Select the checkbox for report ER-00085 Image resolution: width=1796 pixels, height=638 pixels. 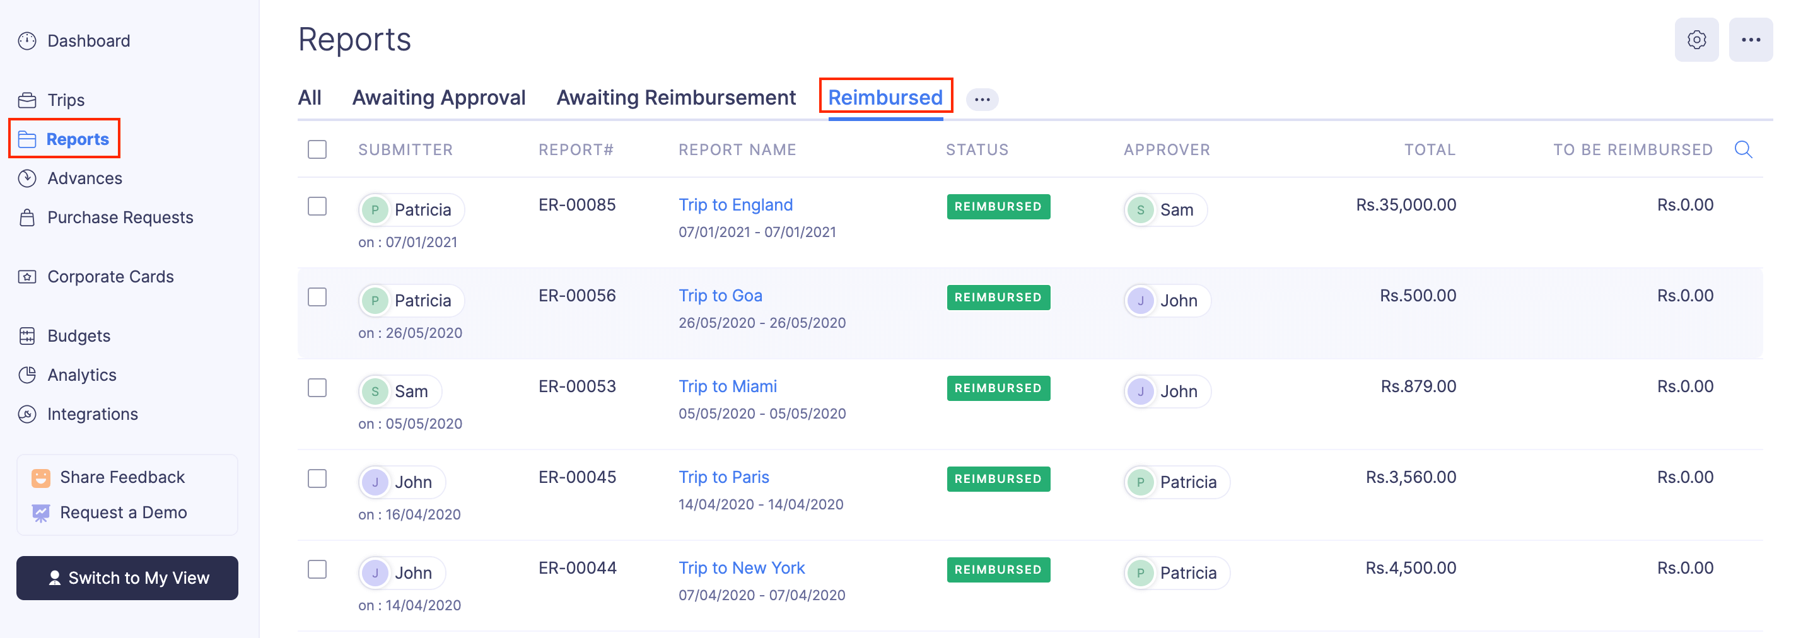(317, 206)
